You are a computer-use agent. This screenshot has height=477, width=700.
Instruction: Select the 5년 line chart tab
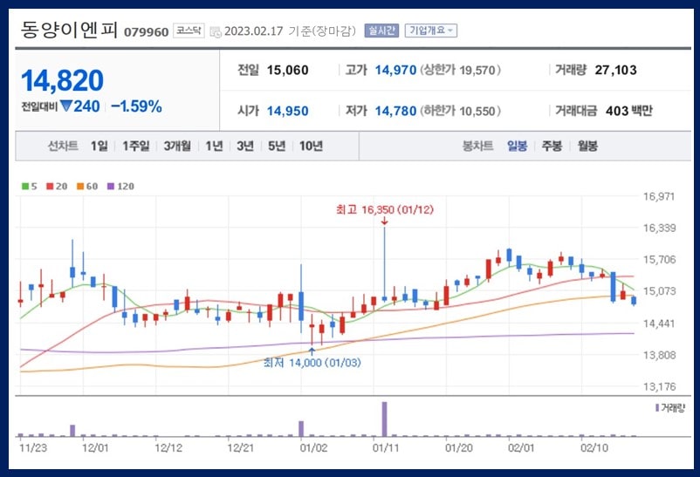pos(277,146)
